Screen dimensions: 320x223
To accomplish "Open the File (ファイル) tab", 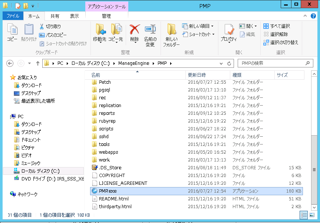I will click(13, 16).
